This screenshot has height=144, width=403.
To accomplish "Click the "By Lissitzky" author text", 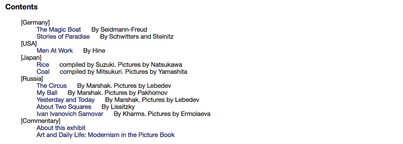I will click(x=118, y=107).
